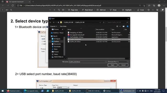The image size is (167, 93).
Task: Click the navigation pane vertical scrollbar
Action: click(x=64, y=46)
